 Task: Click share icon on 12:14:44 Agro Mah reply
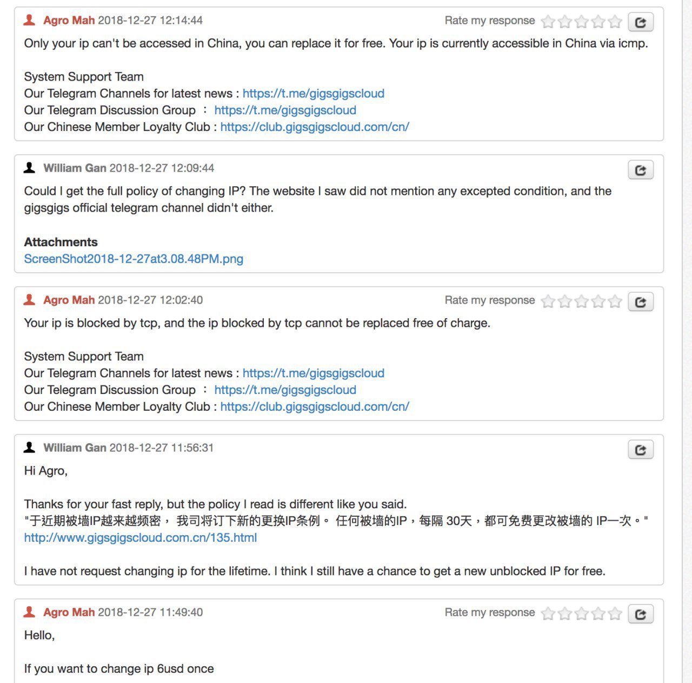[x=641, y=22]
